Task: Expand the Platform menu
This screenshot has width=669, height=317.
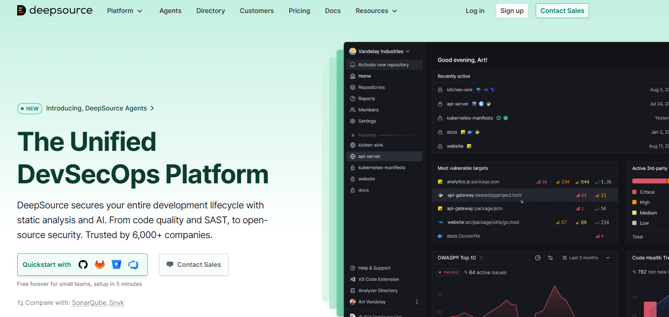Action: coord(125,11)
